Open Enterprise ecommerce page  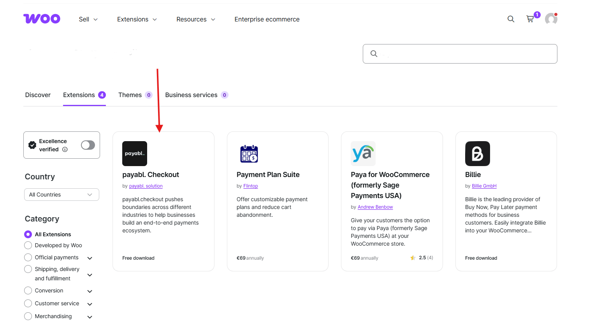pos(267,19)
